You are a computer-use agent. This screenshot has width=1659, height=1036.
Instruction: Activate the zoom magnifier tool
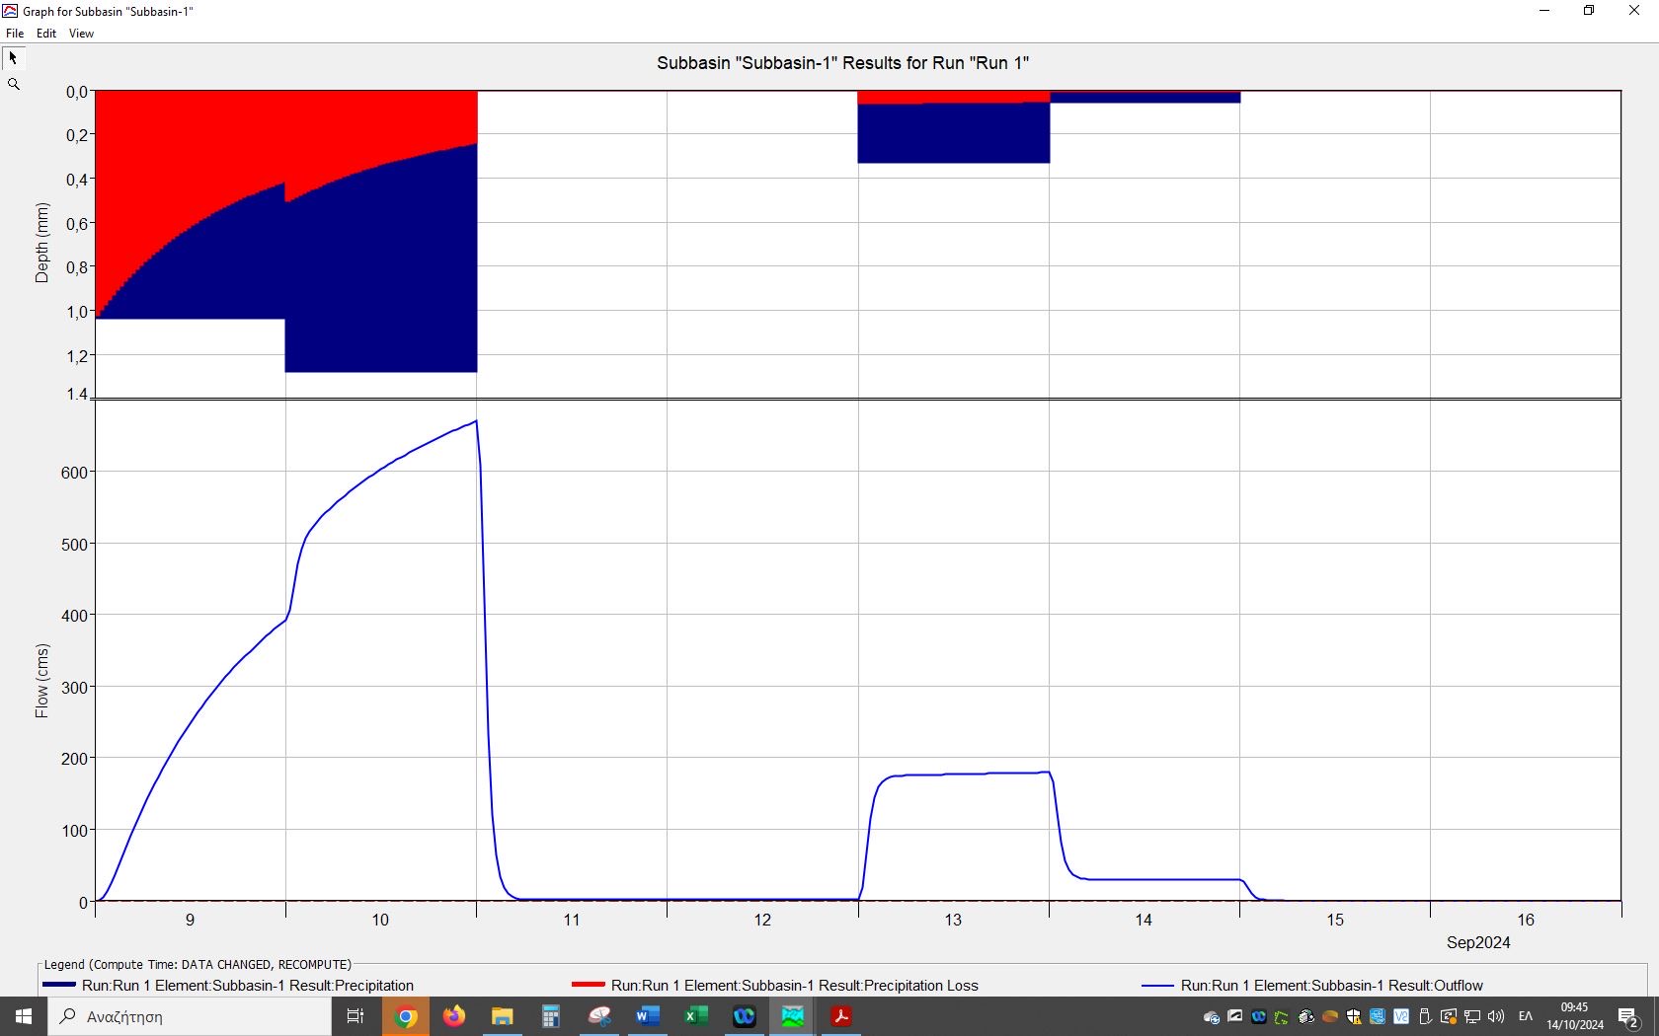pos(14,85)
